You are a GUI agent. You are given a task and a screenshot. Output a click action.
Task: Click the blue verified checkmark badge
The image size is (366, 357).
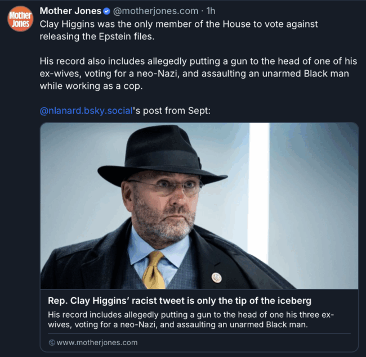click(x=106, y=11)
